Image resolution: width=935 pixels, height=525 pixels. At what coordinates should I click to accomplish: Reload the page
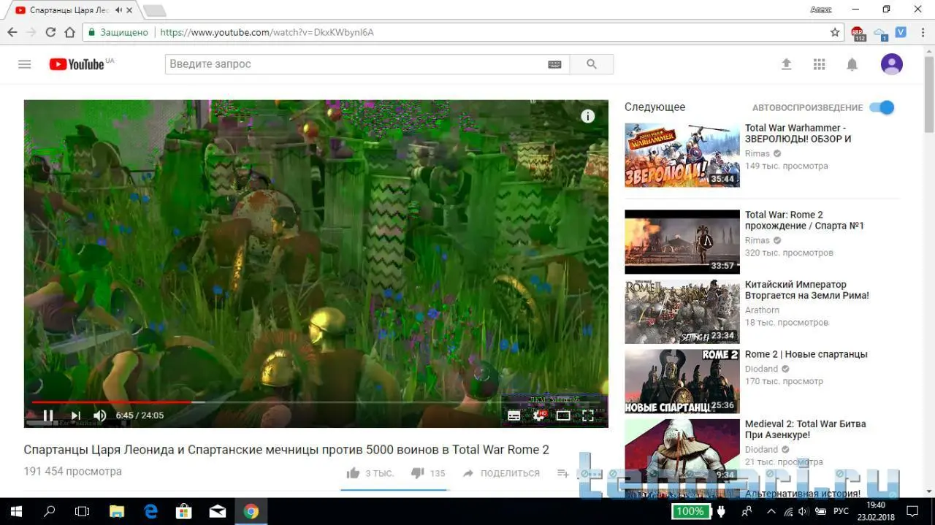point(50,32)
